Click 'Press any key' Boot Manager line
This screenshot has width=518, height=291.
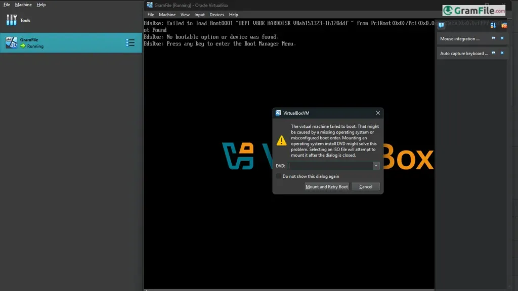click(x=220, y=44)
